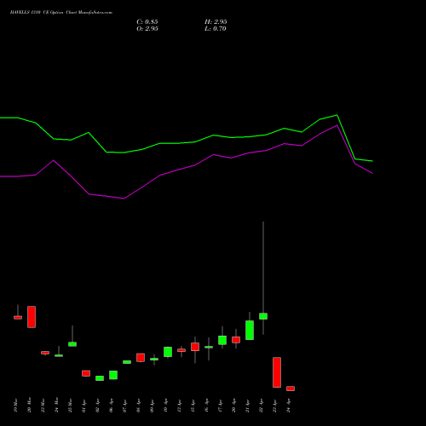This screenshot has width=426, height=426.
Task: Click the red candle for 20 Apr
Action: coord(236,340)
